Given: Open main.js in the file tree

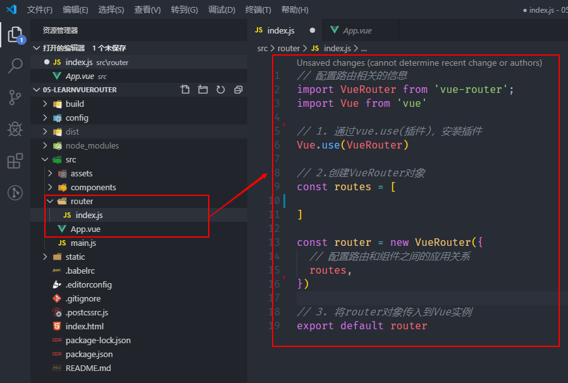Looking at the screenshot, I should (x=139, y=243).
